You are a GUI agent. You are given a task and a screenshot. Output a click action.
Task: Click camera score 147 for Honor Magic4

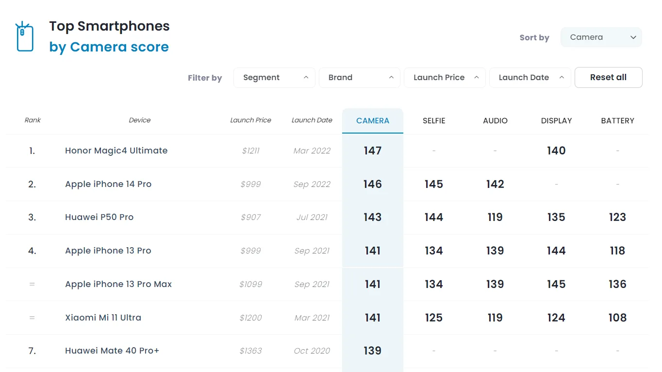click(373, 151)
